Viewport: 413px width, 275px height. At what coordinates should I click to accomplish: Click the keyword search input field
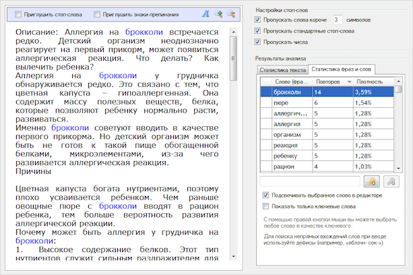(x=310, y=181)
